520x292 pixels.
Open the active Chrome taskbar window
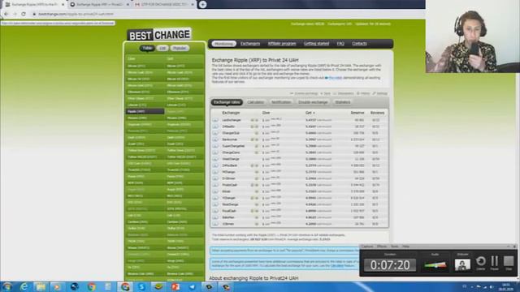pos(125,286)
